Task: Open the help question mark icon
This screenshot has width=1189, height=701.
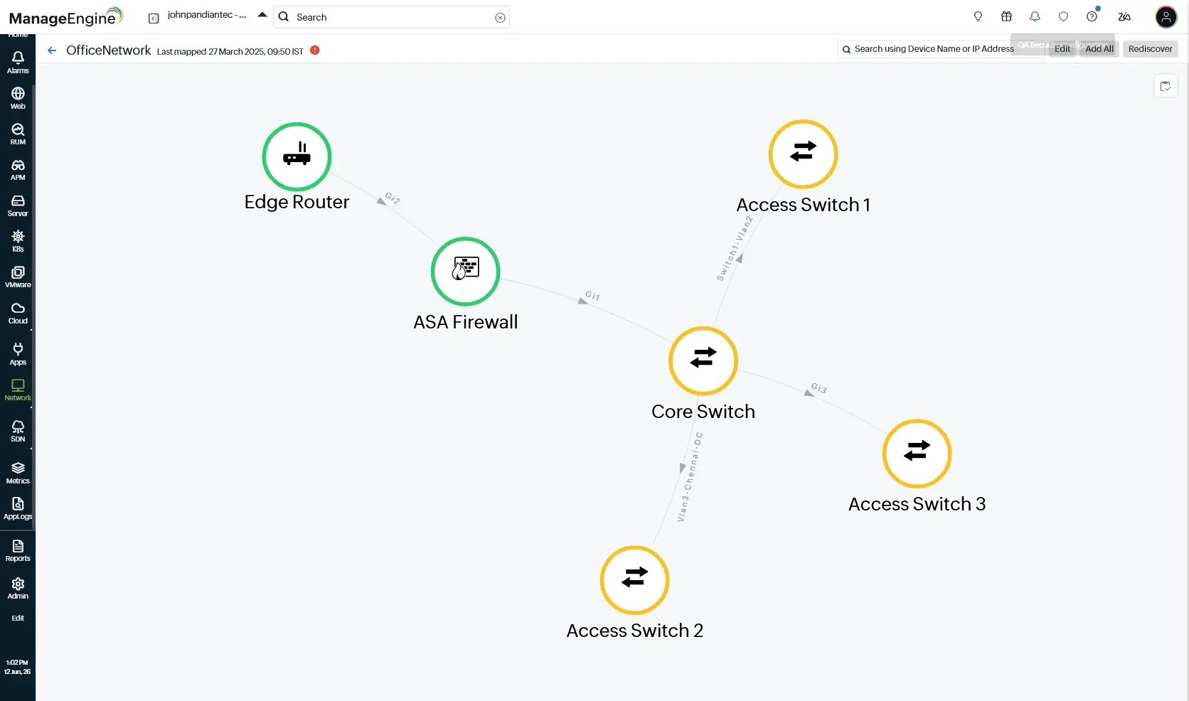Action: (1092, 16)
